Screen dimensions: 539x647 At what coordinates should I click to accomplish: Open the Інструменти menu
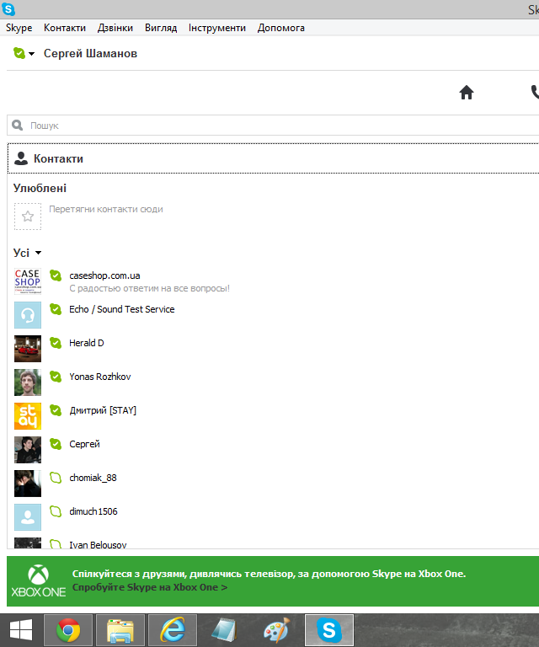(216, 28)
